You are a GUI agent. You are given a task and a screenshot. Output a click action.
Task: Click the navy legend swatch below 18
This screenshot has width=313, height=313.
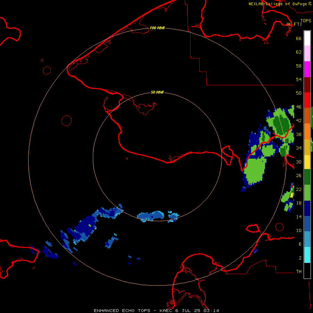[x=307, y=208]
